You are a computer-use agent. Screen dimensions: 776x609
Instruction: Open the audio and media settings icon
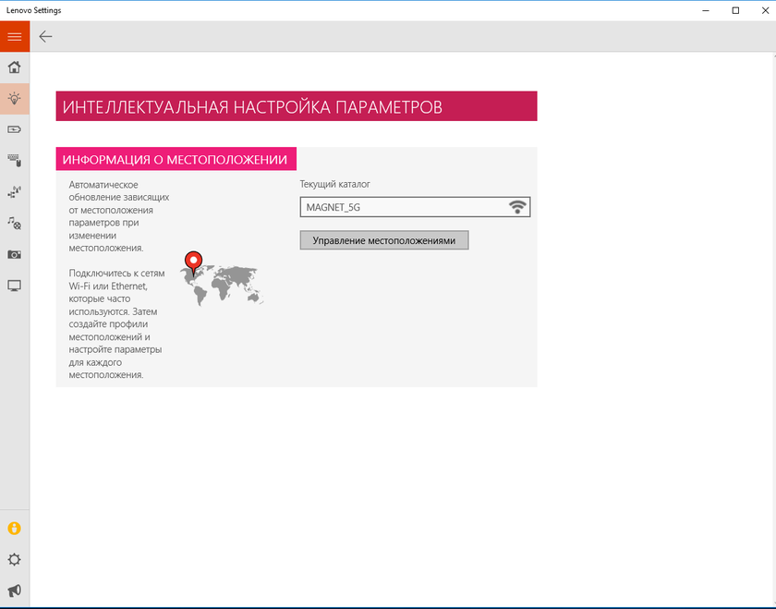(x=14, y=224)
